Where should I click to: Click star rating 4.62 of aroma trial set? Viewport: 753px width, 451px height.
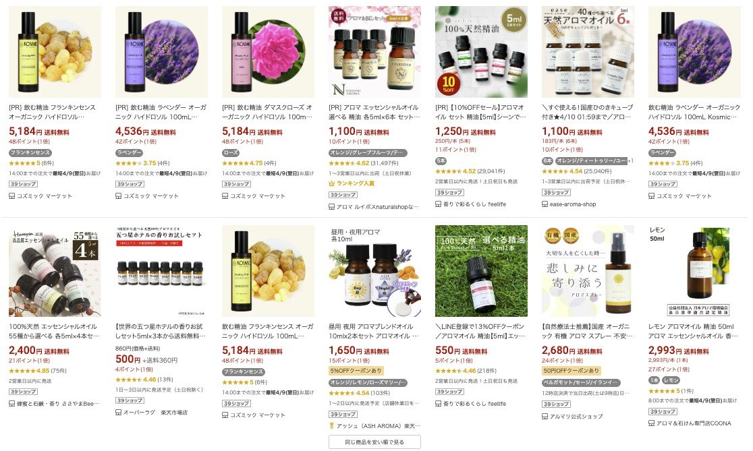(349, 163)
